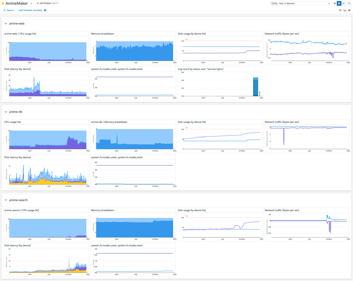This screenshot has width=353, height=281.
Task: Select anime-db Disk usage by device title
Action: coord(192,122)
